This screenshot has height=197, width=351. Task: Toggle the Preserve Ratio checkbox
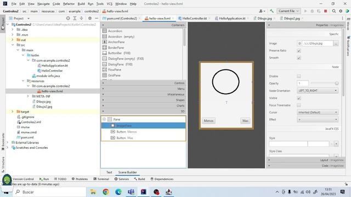299,51
